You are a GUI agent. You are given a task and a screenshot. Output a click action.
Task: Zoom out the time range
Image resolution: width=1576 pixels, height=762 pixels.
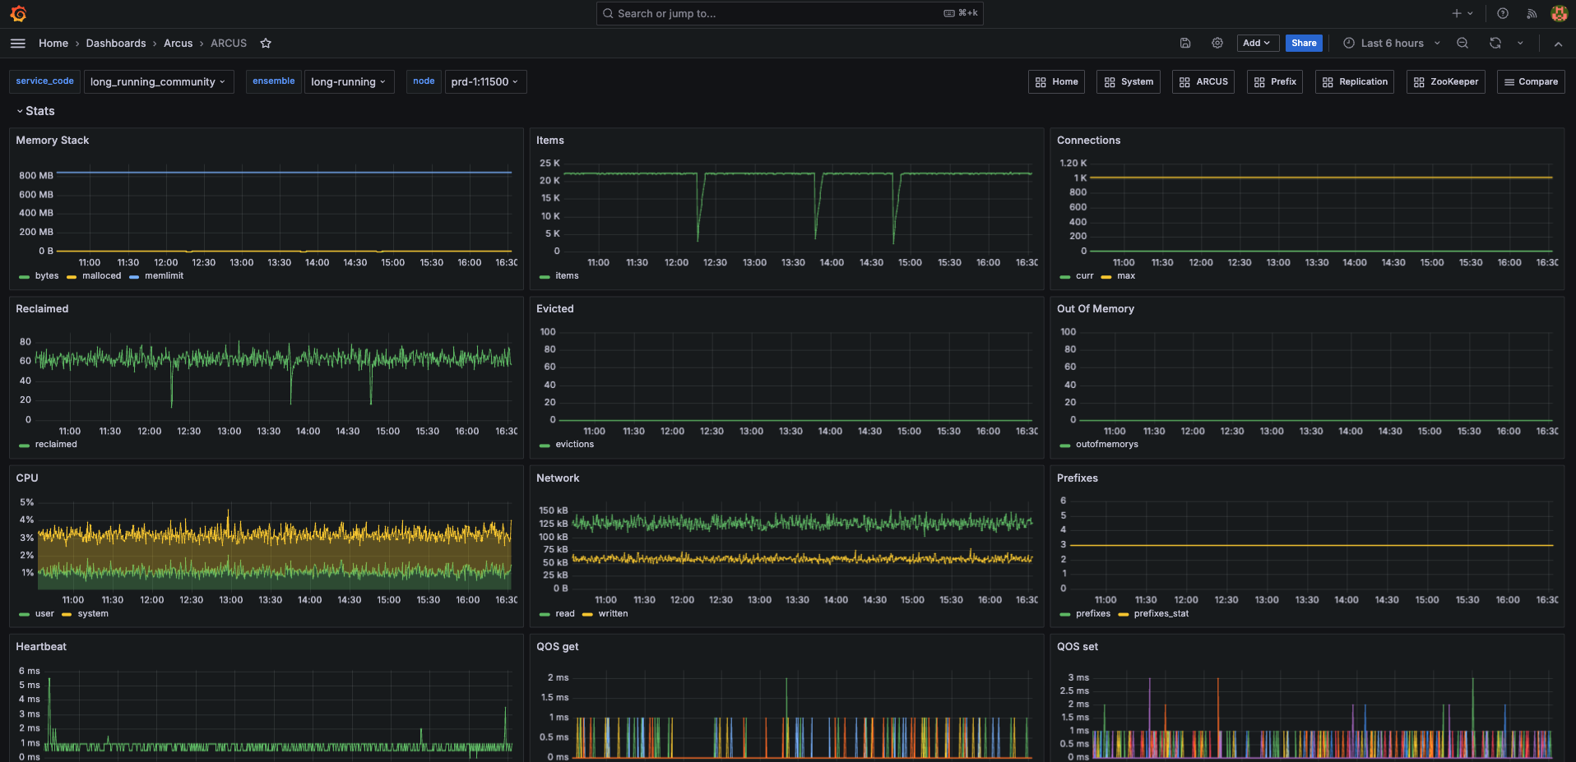pyautogui.click(x=1462, y=44)
